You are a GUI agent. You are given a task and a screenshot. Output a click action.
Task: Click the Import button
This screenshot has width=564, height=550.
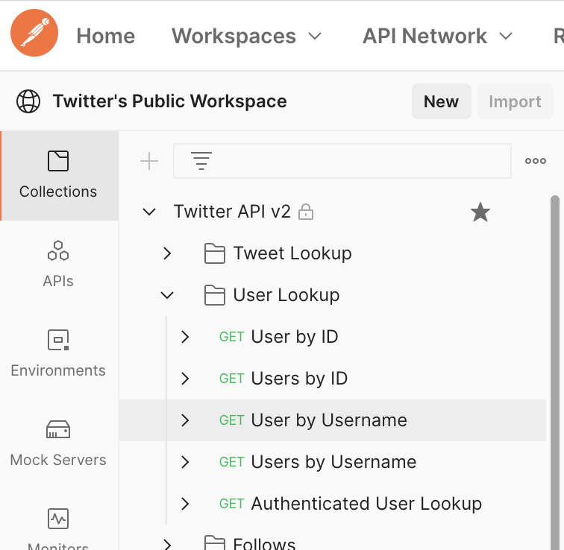[515, 102]
